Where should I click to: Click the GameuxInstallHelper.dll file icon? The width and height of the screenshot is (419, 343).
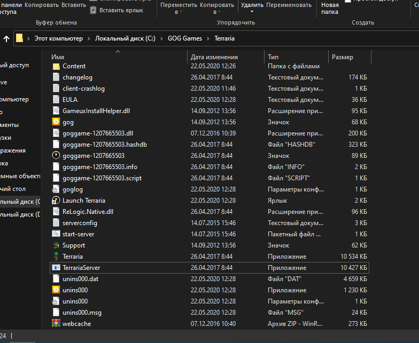tap(56, 111)
